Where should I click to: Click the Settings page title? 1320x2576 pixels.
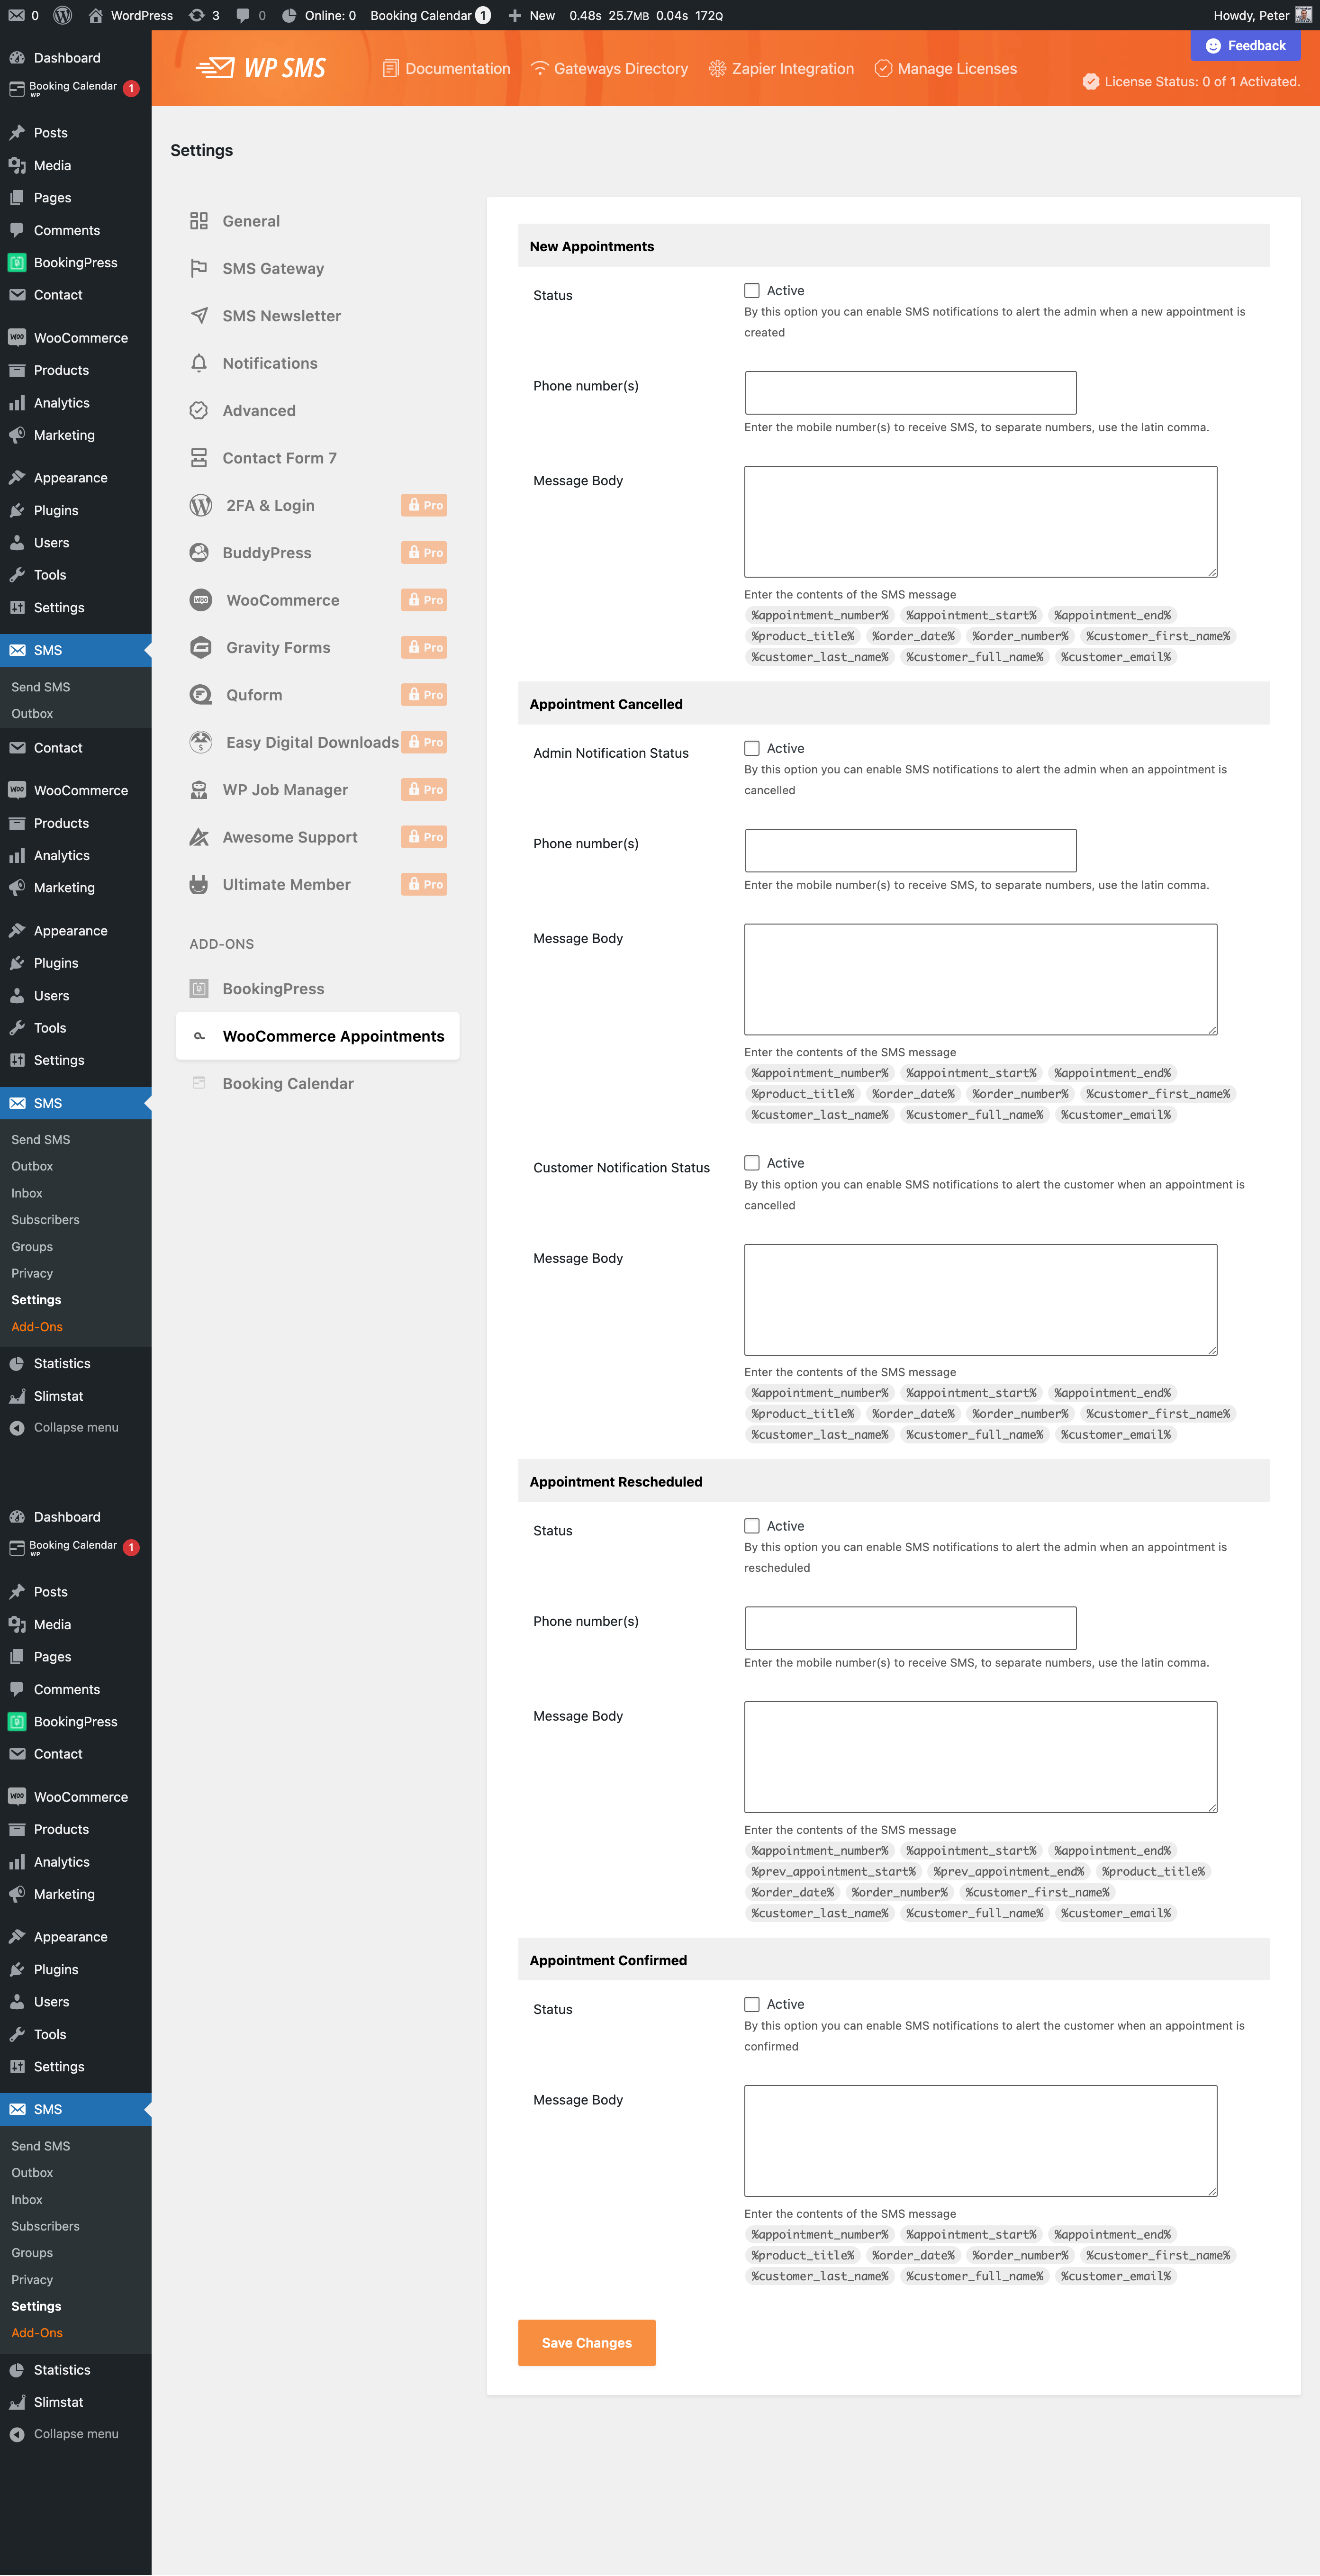point(202,150)
